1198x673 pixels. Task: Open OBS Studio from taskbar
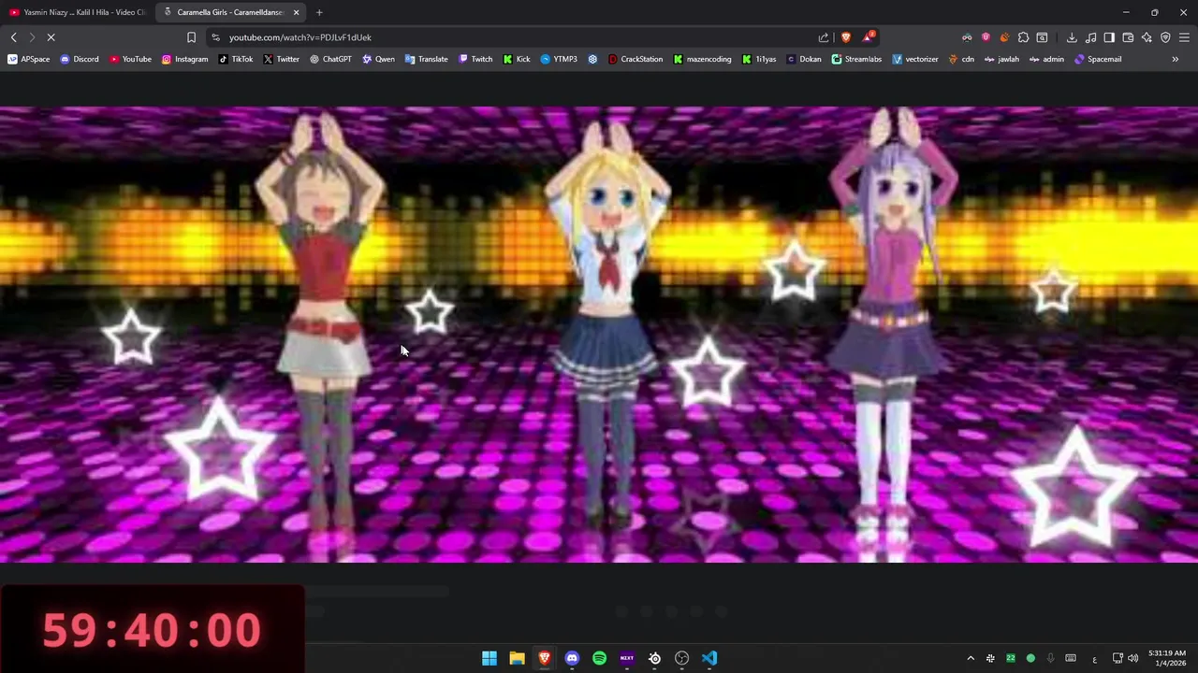(682, 658)
